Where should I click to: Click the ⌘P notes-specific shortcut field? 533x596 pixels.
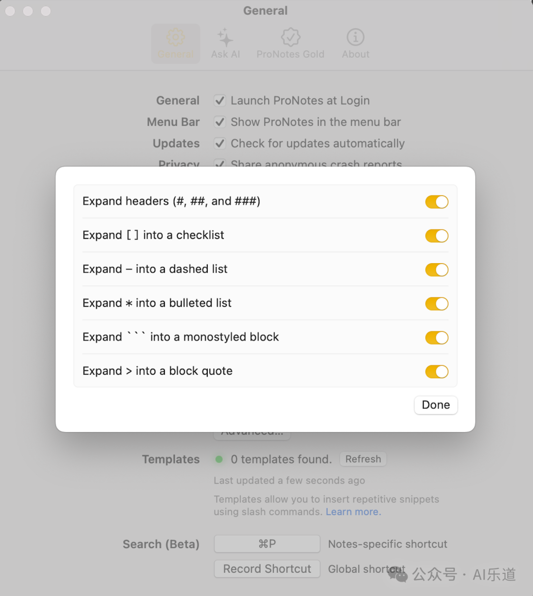tap(267, 544)
